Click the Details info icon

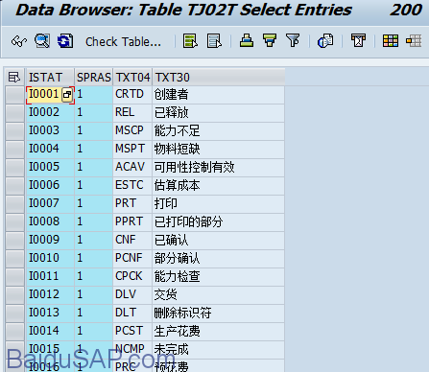[x=325, y=41]
